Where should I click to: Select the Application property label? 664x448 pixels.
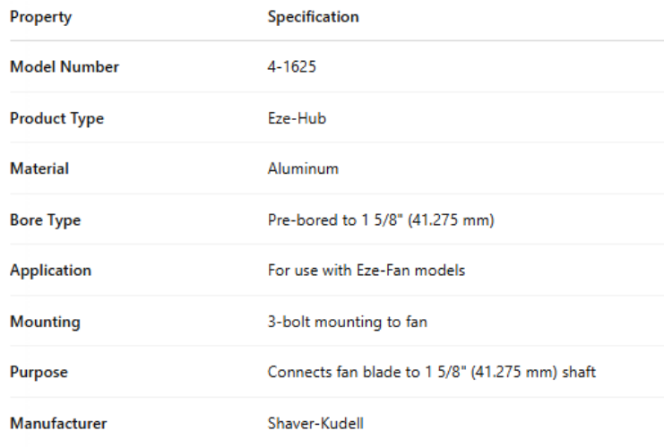pos(50,270)
